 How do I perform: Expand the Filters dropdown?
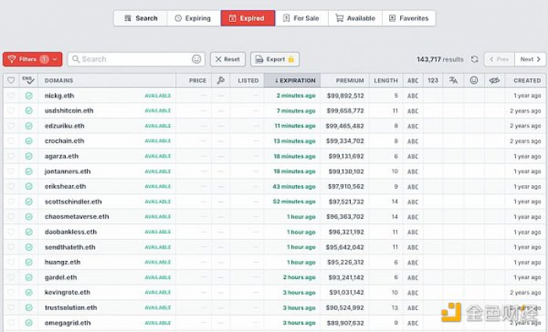point(33,59)
